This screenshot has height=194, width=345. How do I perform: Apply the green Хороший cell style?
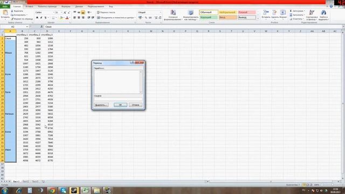click(209, 17)
